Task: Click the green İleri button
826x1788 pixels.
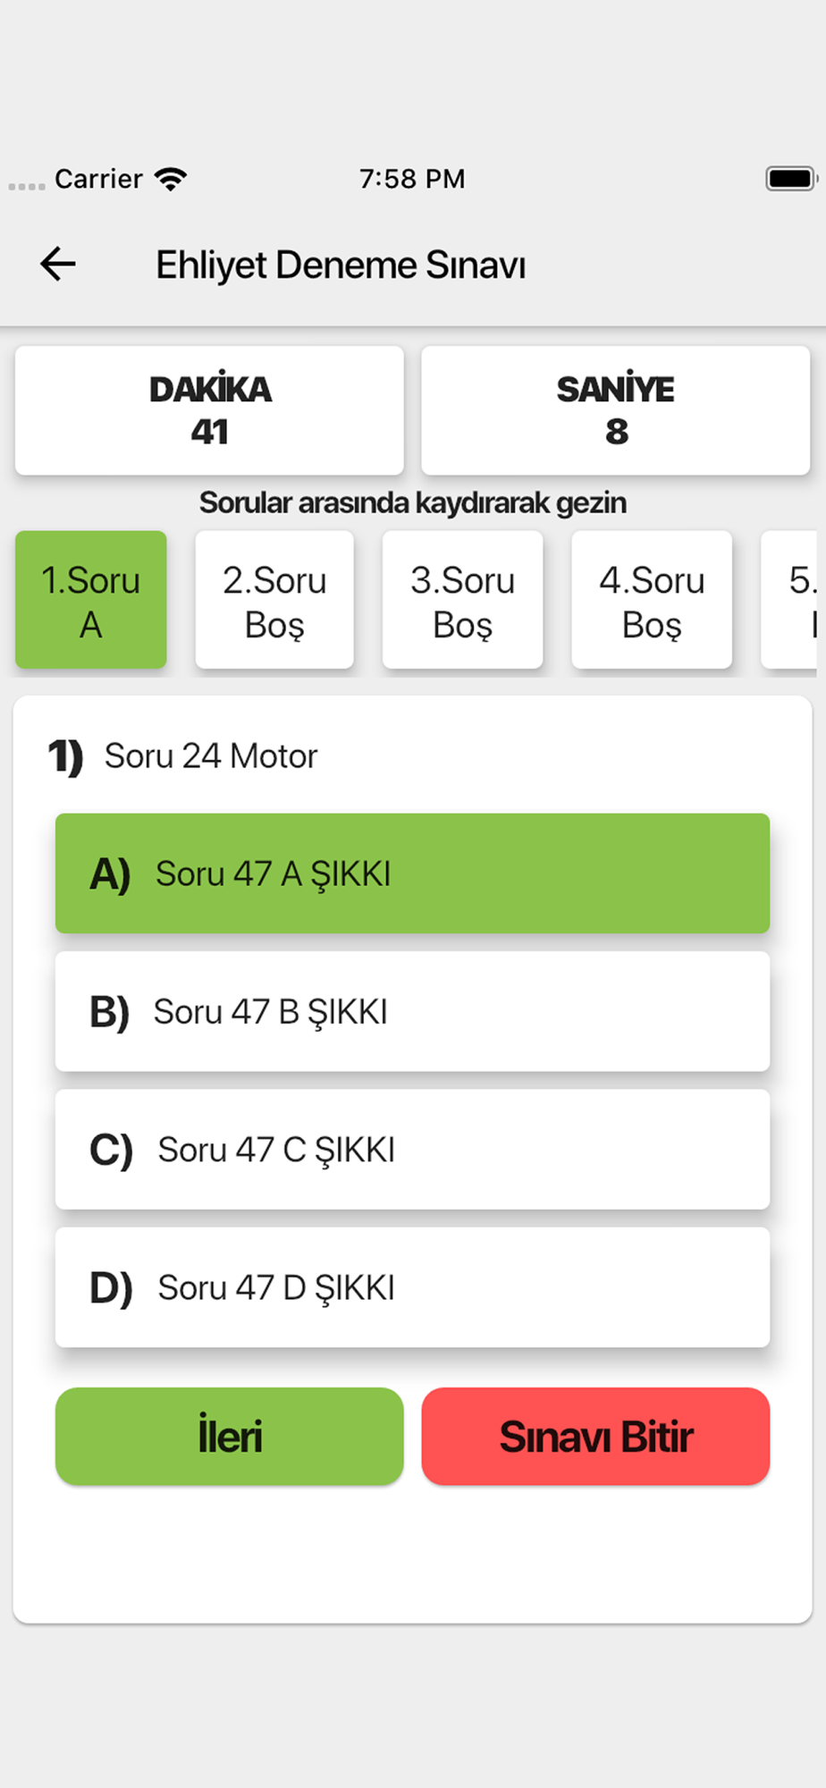Action: tap(230, 1437)
